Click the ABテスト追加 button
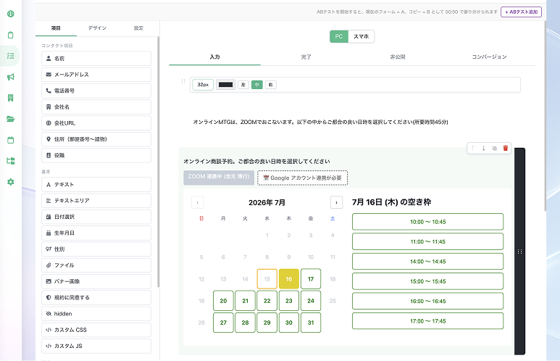560x361 pixels. click(x=521, y=12)
